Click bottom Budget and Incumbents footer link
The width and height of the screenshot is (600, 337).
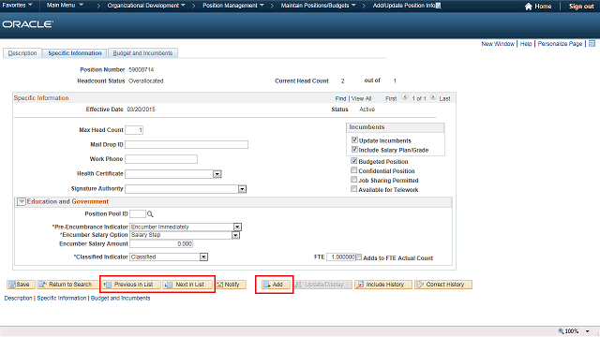click(121, 298)
